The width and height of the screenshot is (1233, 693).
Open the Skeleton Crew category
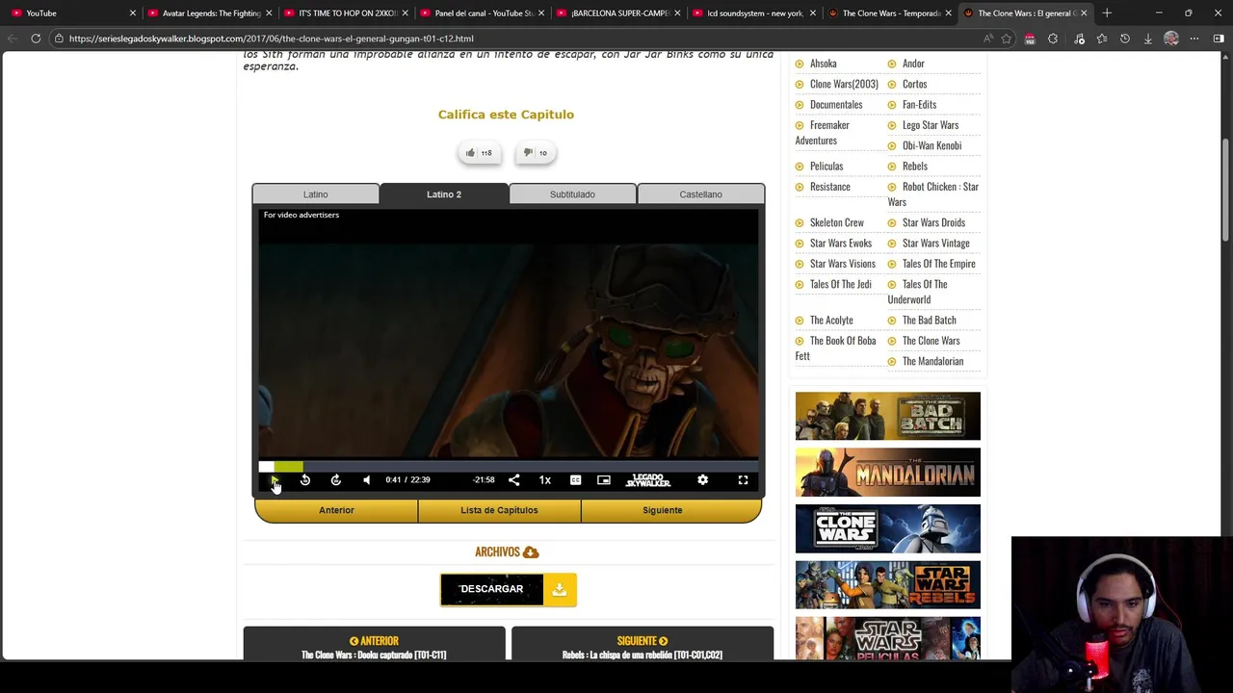837,222
